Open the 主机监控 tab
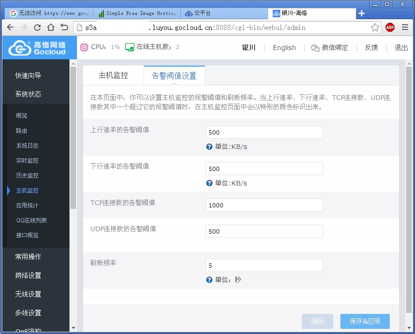The width and height of the screenshot is (415, 334). [x=113, y=76]
